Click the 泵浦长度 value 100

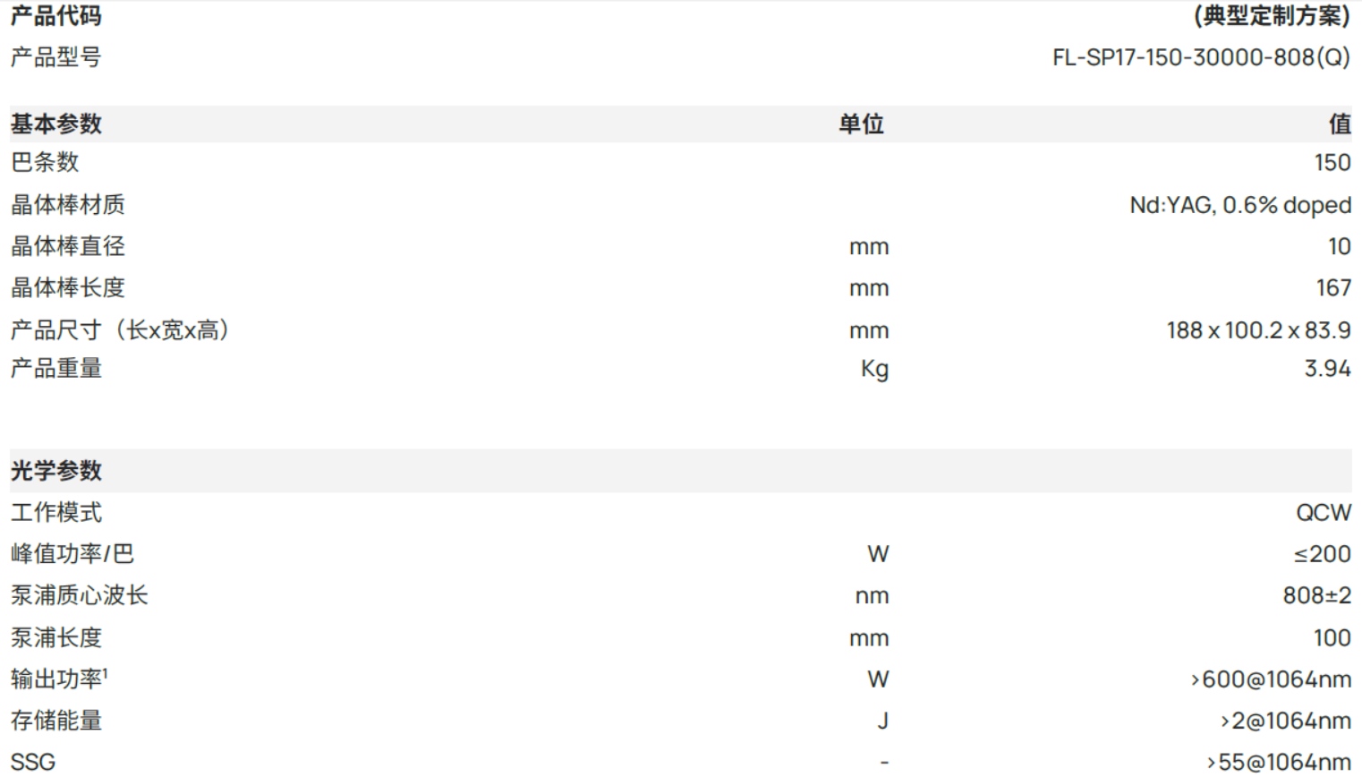pyautogui.click(x=1332, y=638)
